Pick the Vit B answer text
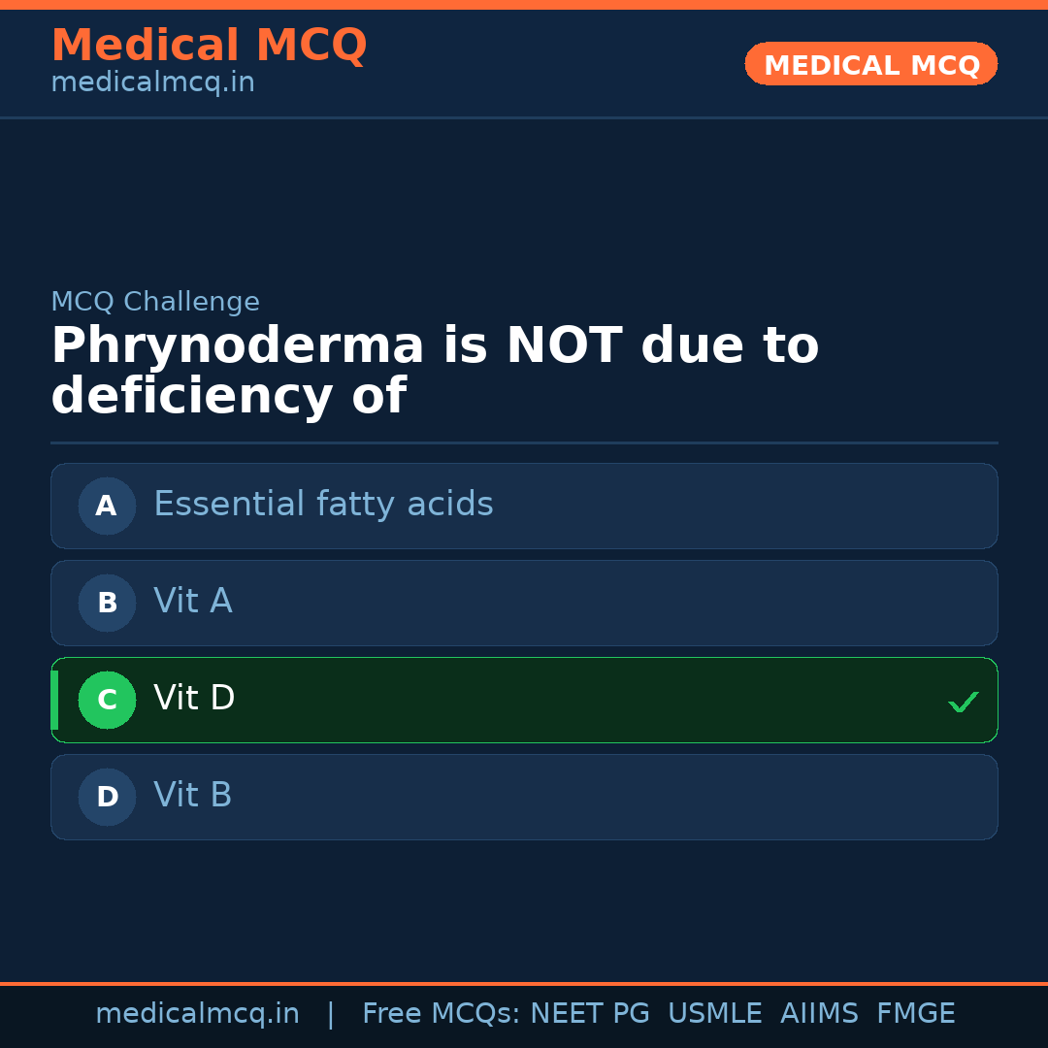This screenshot has height=1048, width=1048. click(192, 796)
